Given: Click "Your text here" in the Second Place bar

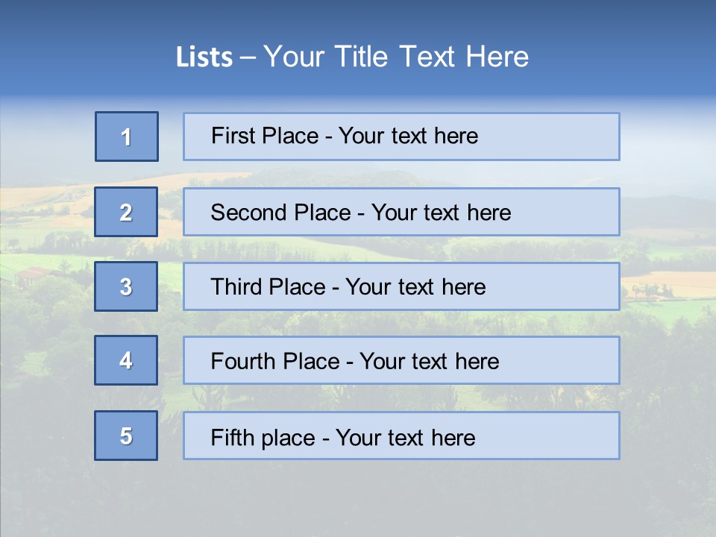Looking at the screenshot, I should pos(441,213).
